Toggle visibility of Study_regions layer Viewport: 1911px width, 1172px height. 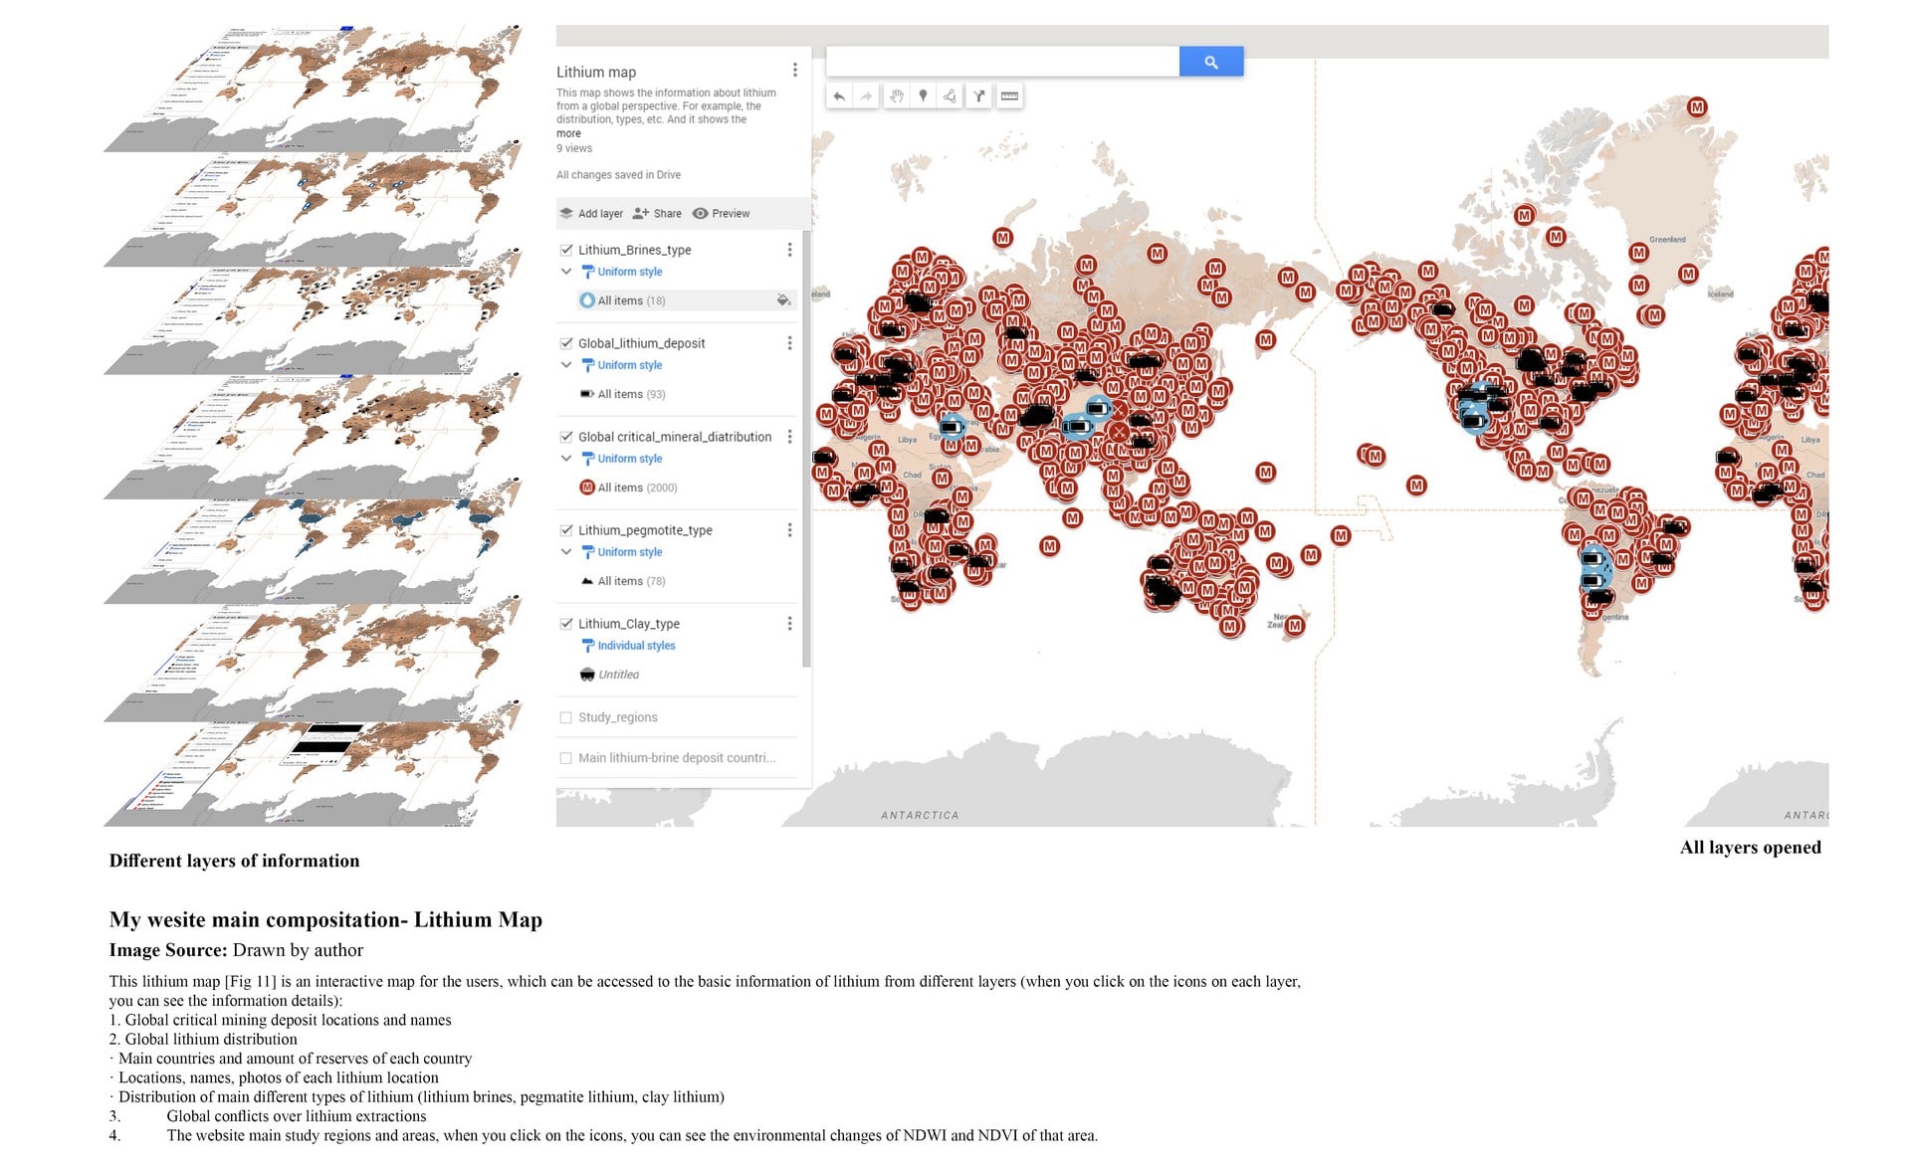click(x=565, y=716)
